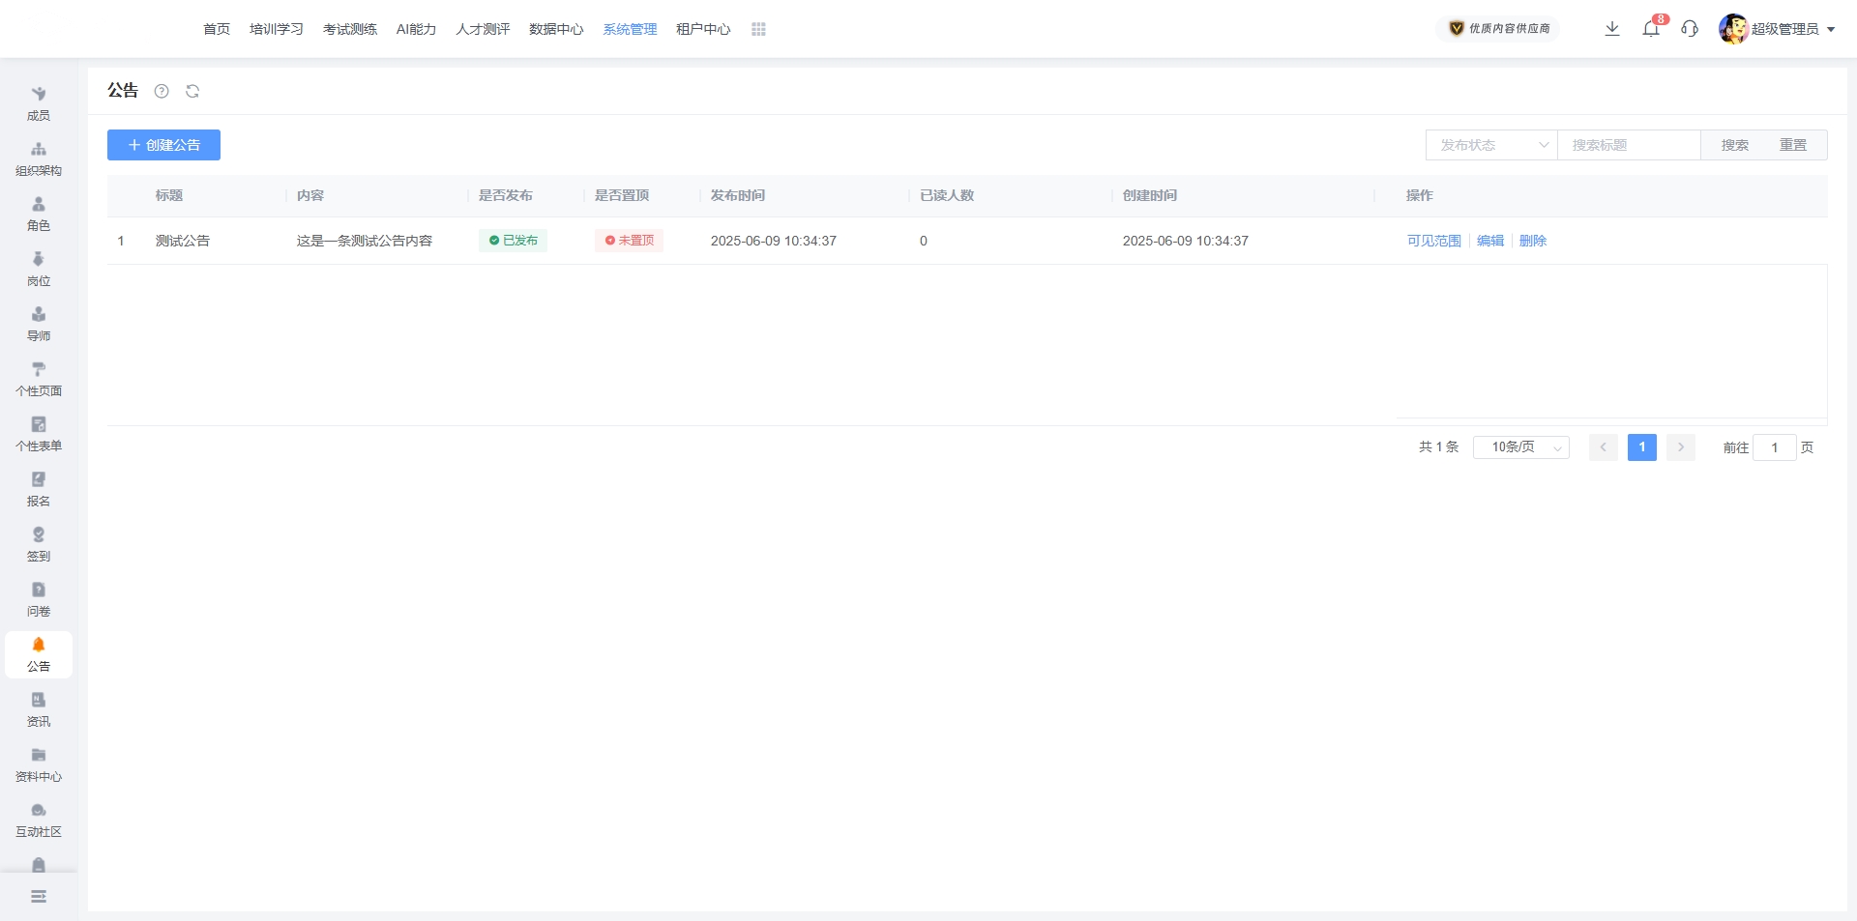
Task: Click the help question mark icon
Action: click(x=162, y=91)
